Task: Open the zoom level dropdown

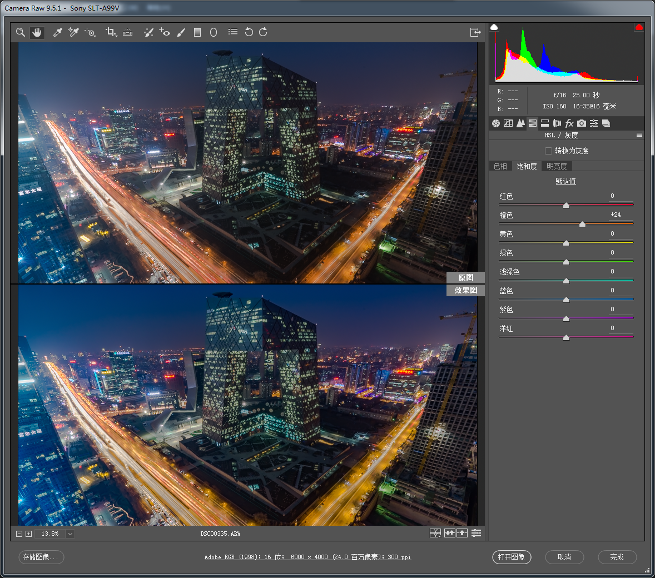Action: point(70,534)
